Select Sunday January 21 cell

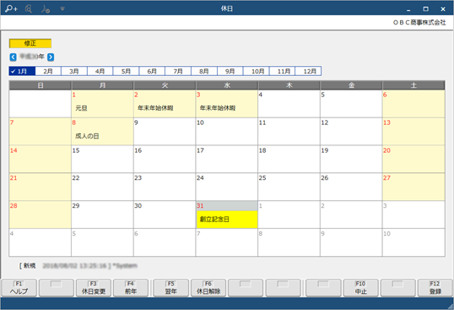(x=41, y=187)
